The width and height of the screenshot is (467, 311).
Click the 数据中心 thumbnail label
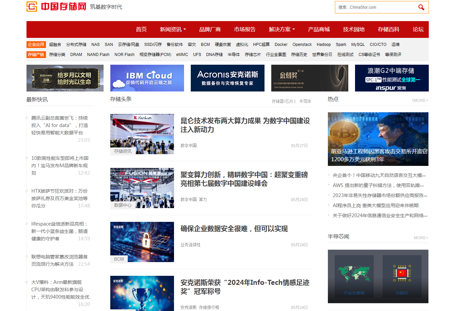pos(123,205)
